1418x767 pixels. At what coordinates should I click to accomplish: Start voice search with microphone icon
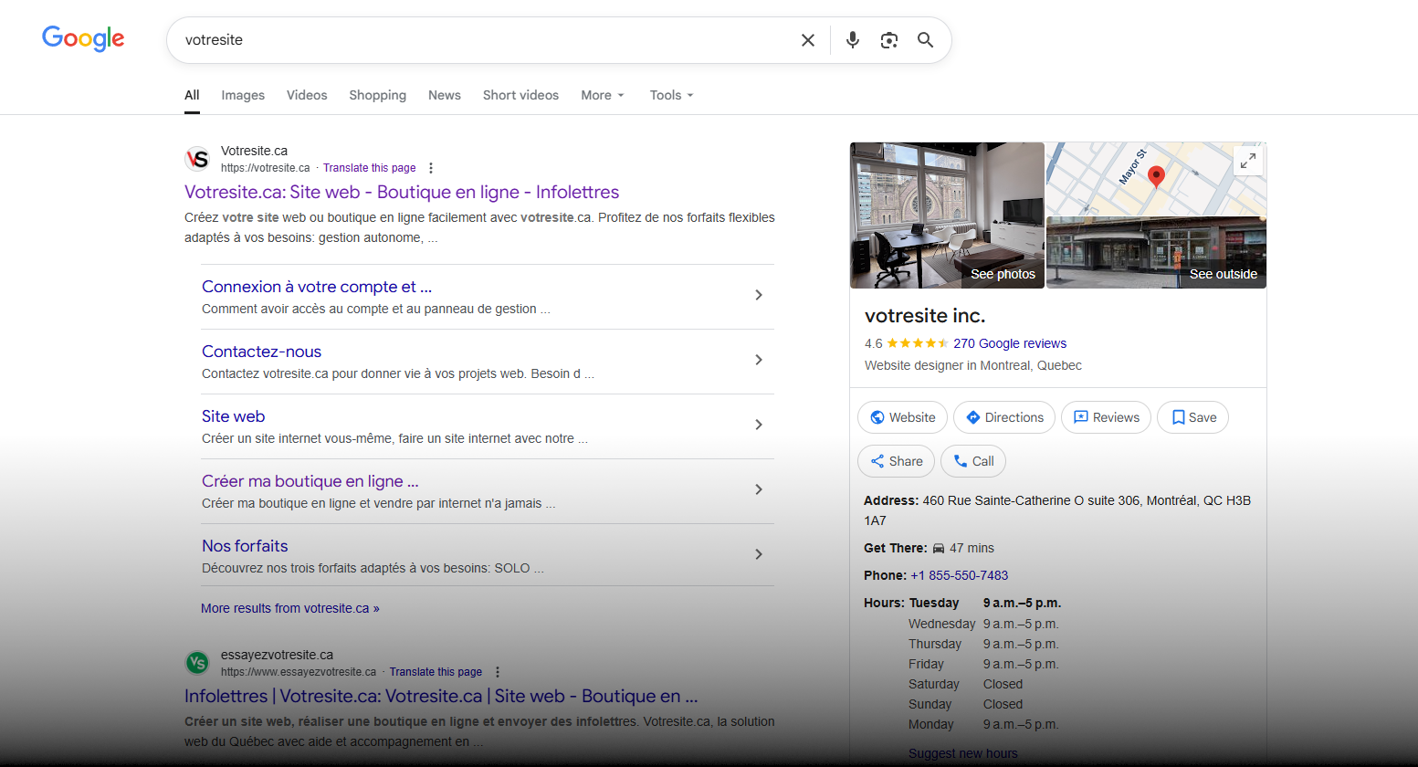coord(852,40)
